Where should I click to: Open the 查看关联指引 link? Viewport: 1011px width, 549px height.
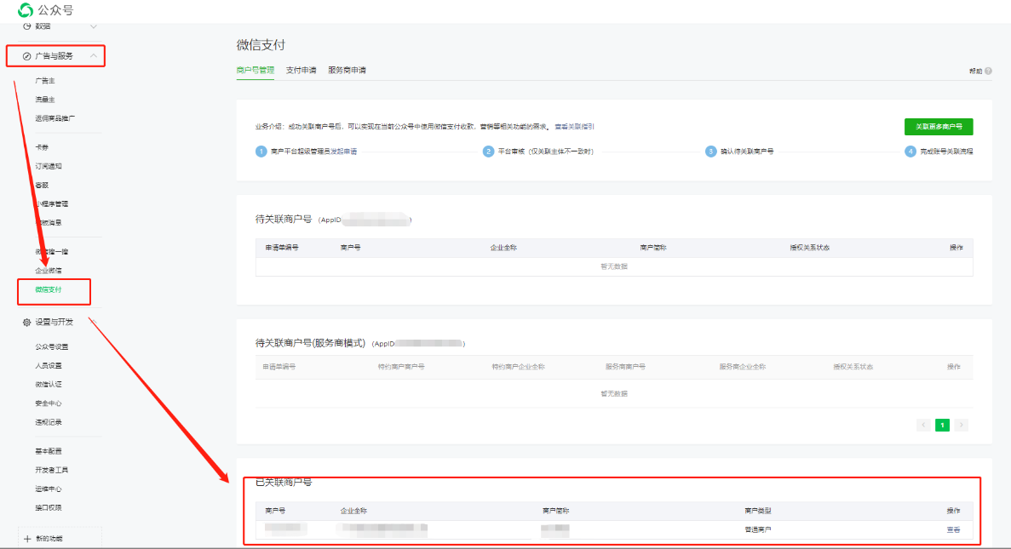tap(574, 127)
